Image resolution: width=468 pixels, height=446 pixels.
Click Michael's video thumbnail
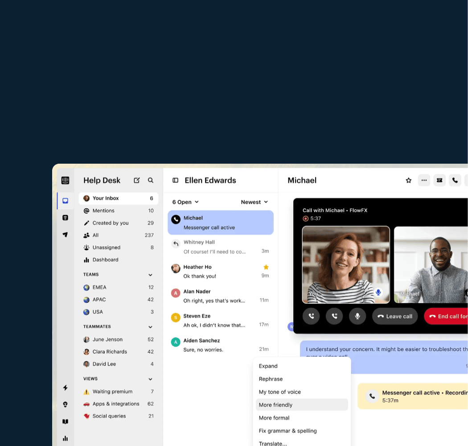coord(431,264)
